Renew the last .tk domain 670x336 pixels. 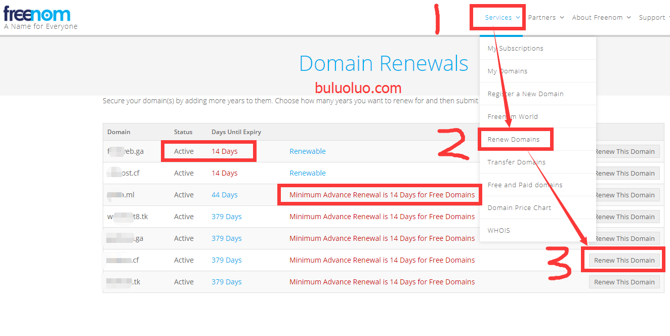624,282
